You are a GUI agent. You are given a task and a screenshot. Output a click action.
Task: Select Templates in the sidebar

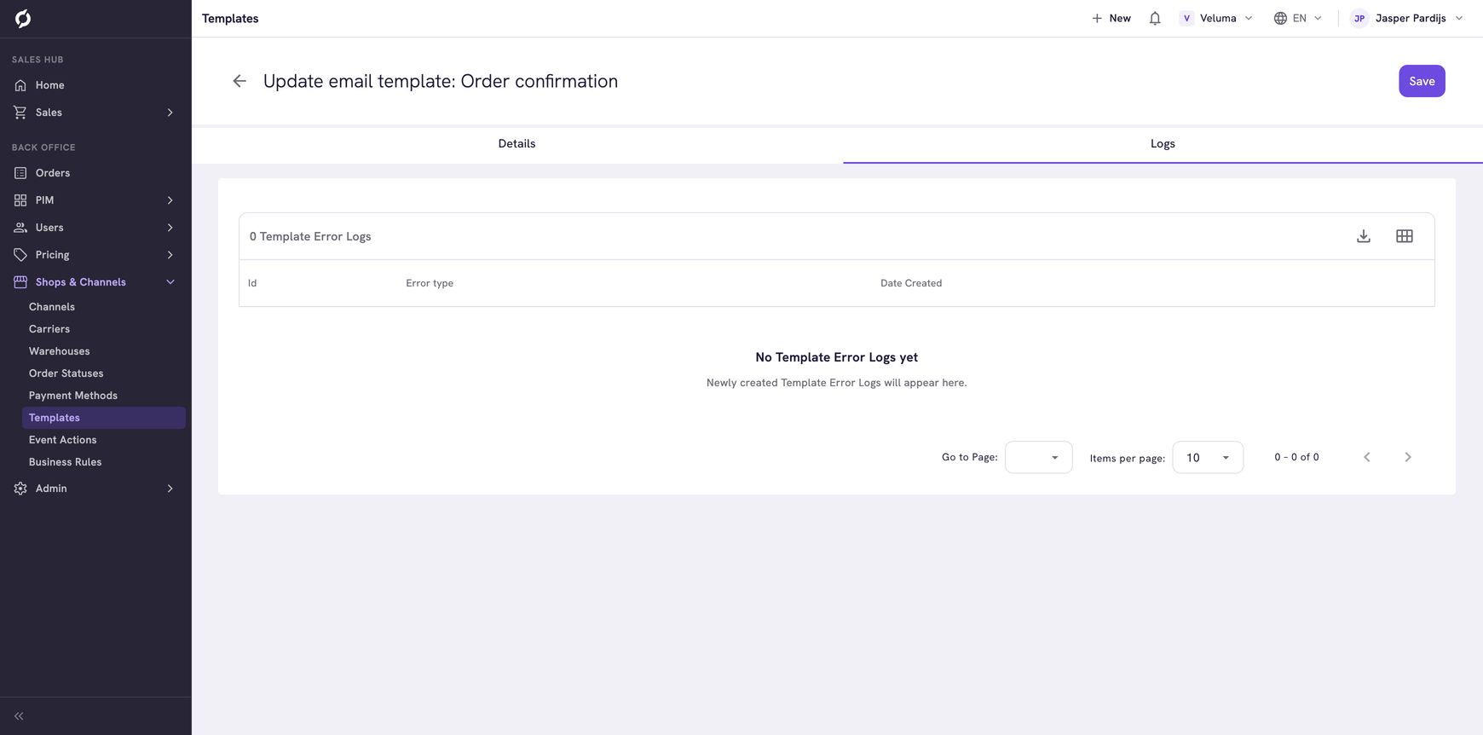click(104, 418)
